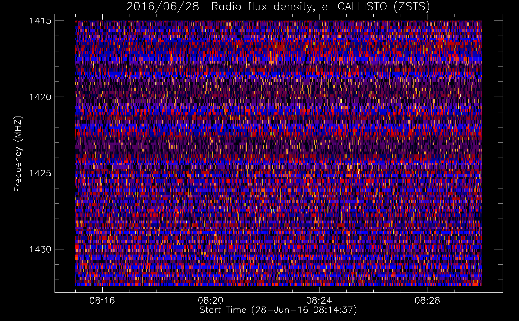
Task: Click the plot title mentioning e-CALLISTO (ZSTS)
Action: (x=278, y=7)
